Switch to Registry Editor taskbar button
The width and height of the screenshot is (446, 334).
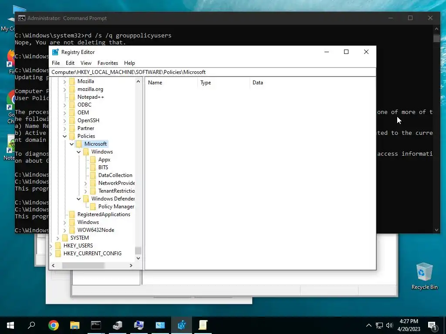pos(182,325)
